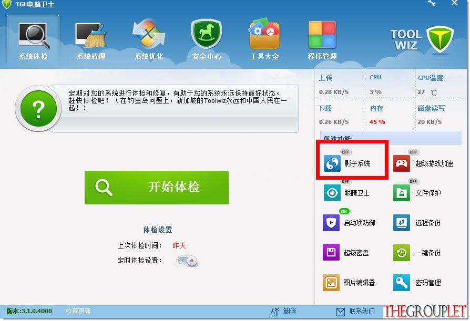Click the 体检设置 heading
Screen dimensions: 470x321
[158, 230]
